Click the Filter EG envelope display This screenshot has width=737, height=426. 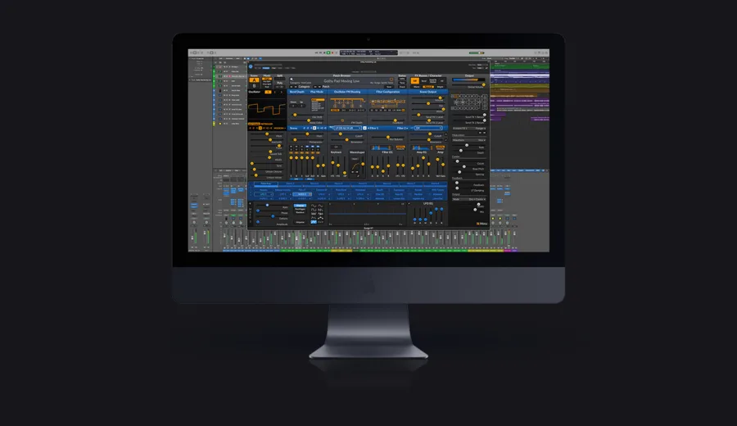pyautogui.click(x=381, y=147)
